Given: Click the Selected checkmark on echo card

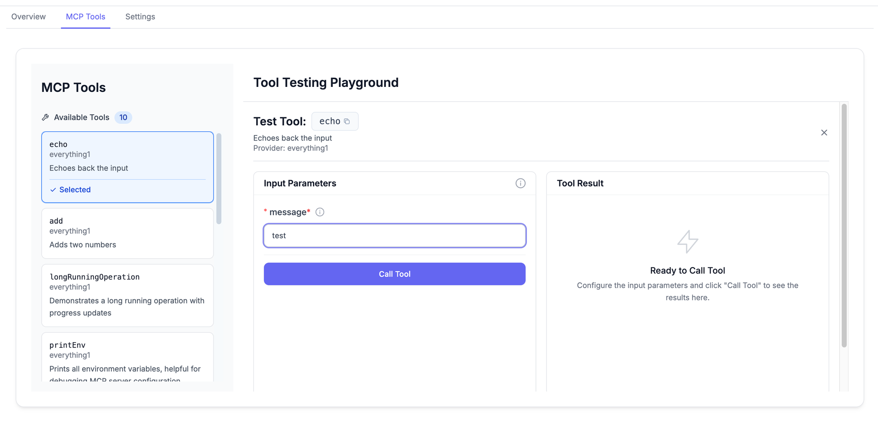Looking at the screenshot, I should click(53, 190).
